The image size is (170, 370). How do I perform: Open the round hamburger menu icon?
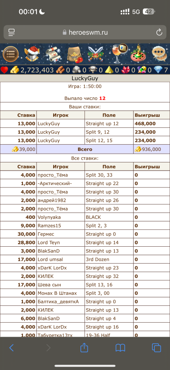coord(11,54)
